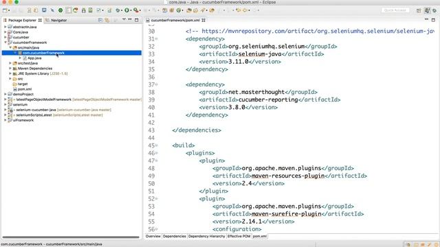Switch to the Java perspective icon
Screen dimensions: 440x247
point(427,10)
